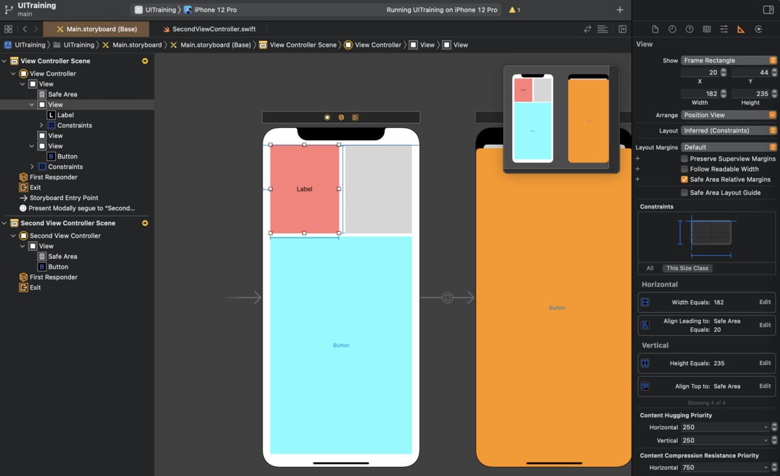Select the All constraints tab

650,268
